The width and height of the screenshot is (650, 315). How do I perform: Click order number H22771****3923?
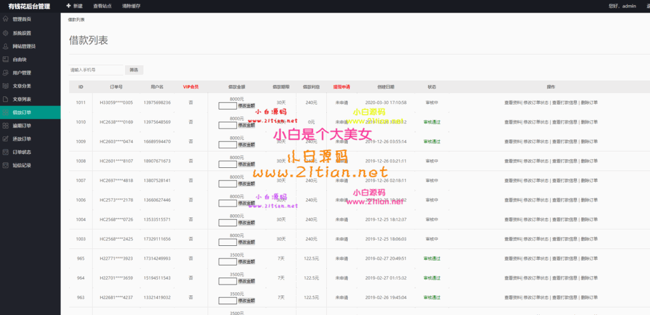[116, 259]
